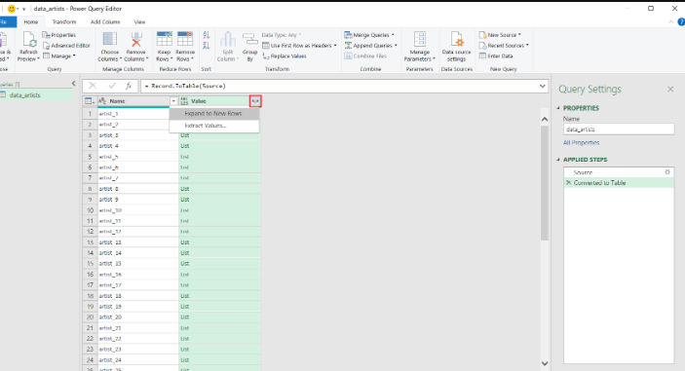685x371 pixels.
Task: Click the List value in row 8
Action: coord(219,189)
